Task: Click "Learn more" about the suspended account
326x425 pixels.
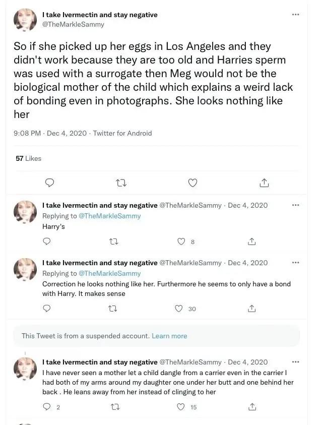Action: pos(169,336)
